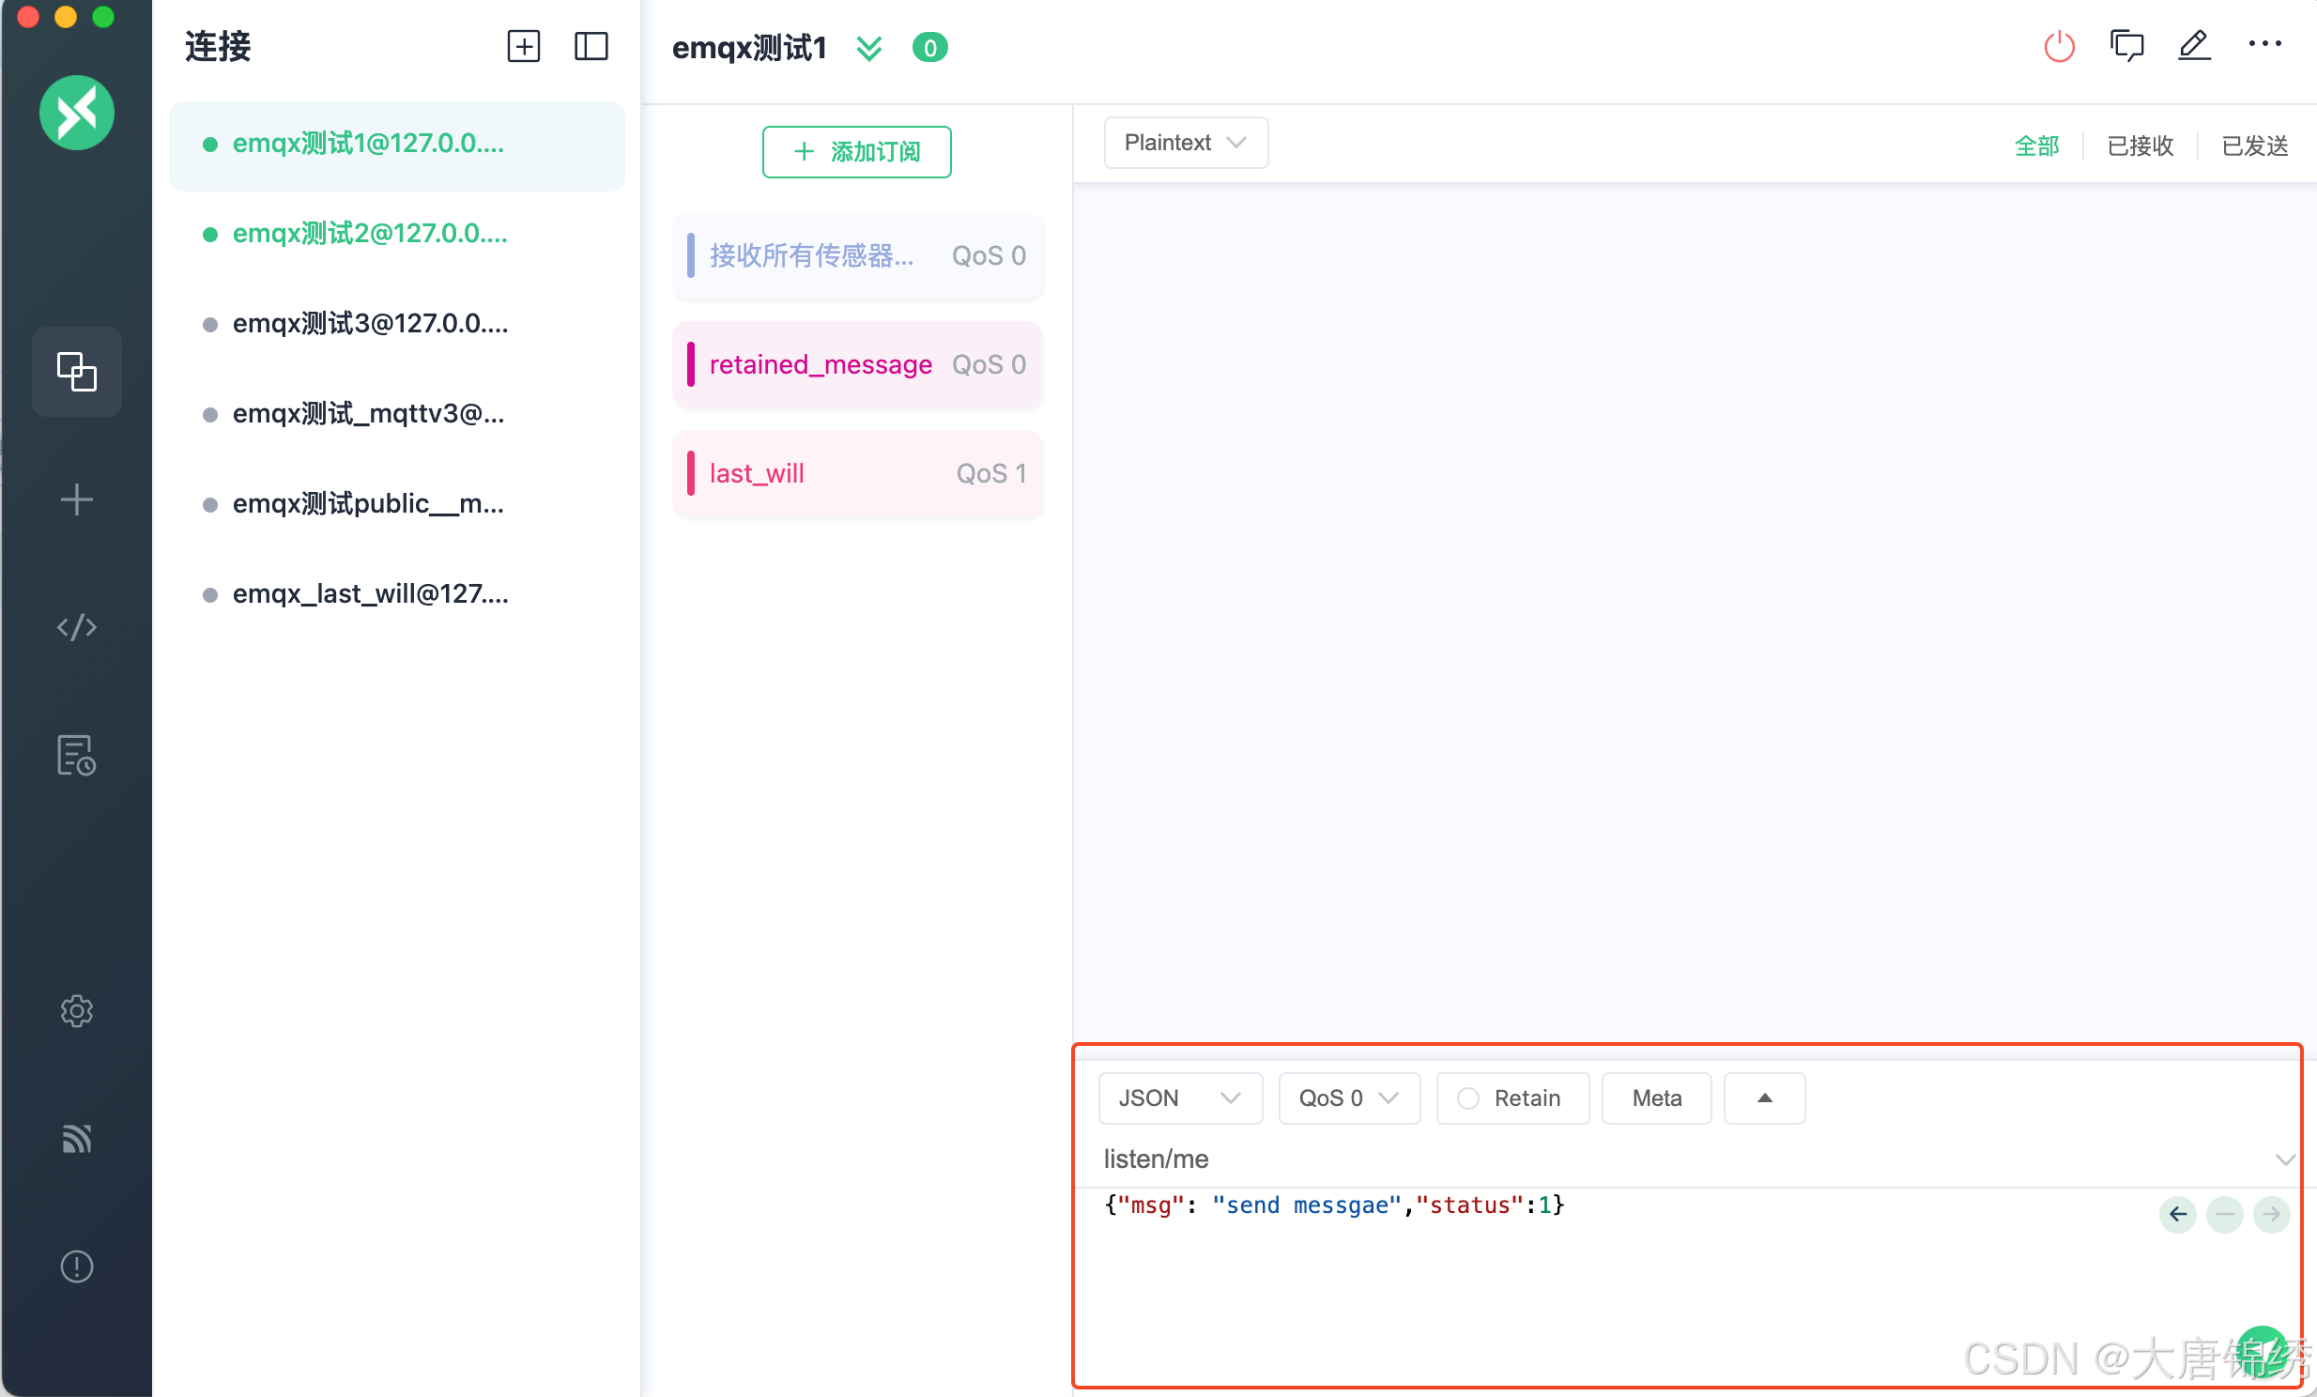Filter to sent messages 已发送
Screen dimensions: 2317x1397
tap(2254, 146)
